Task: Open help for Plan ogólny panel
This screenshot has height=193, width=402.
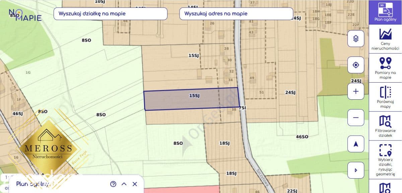Action: tap(113, 184)
